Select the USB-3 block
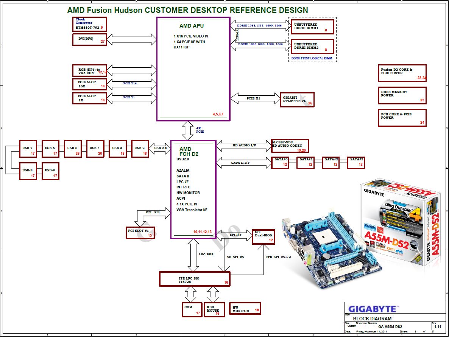 tap(118, 149)
